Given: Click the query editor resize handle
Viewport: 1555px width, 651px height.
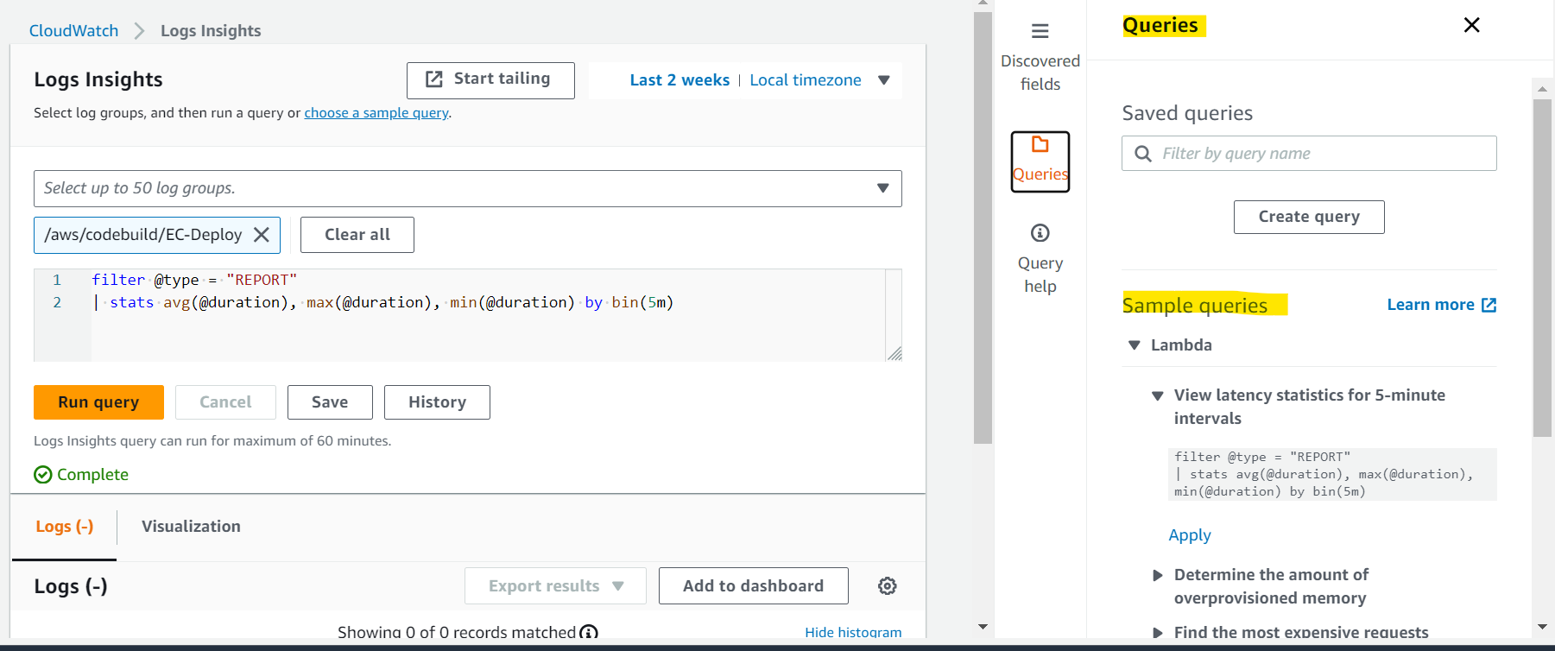Looking at the screenshot, I should [x=894, y=353].
